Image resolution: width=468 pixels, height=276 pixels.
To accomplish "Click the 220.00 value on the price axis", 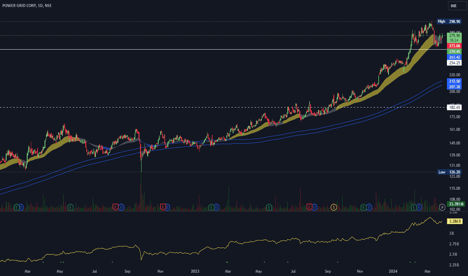I will pyautogui.click(x=454, y=75).
